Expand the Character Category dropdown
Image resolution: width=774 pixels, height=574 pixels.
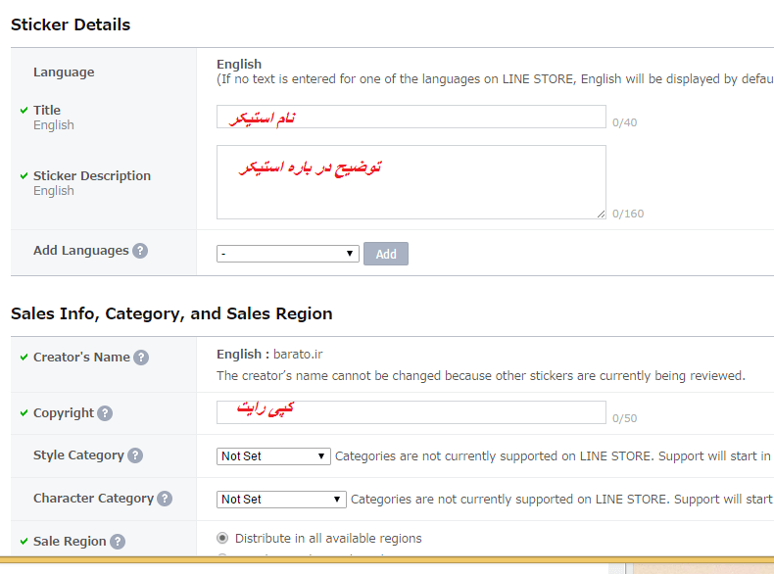[281, 500]
